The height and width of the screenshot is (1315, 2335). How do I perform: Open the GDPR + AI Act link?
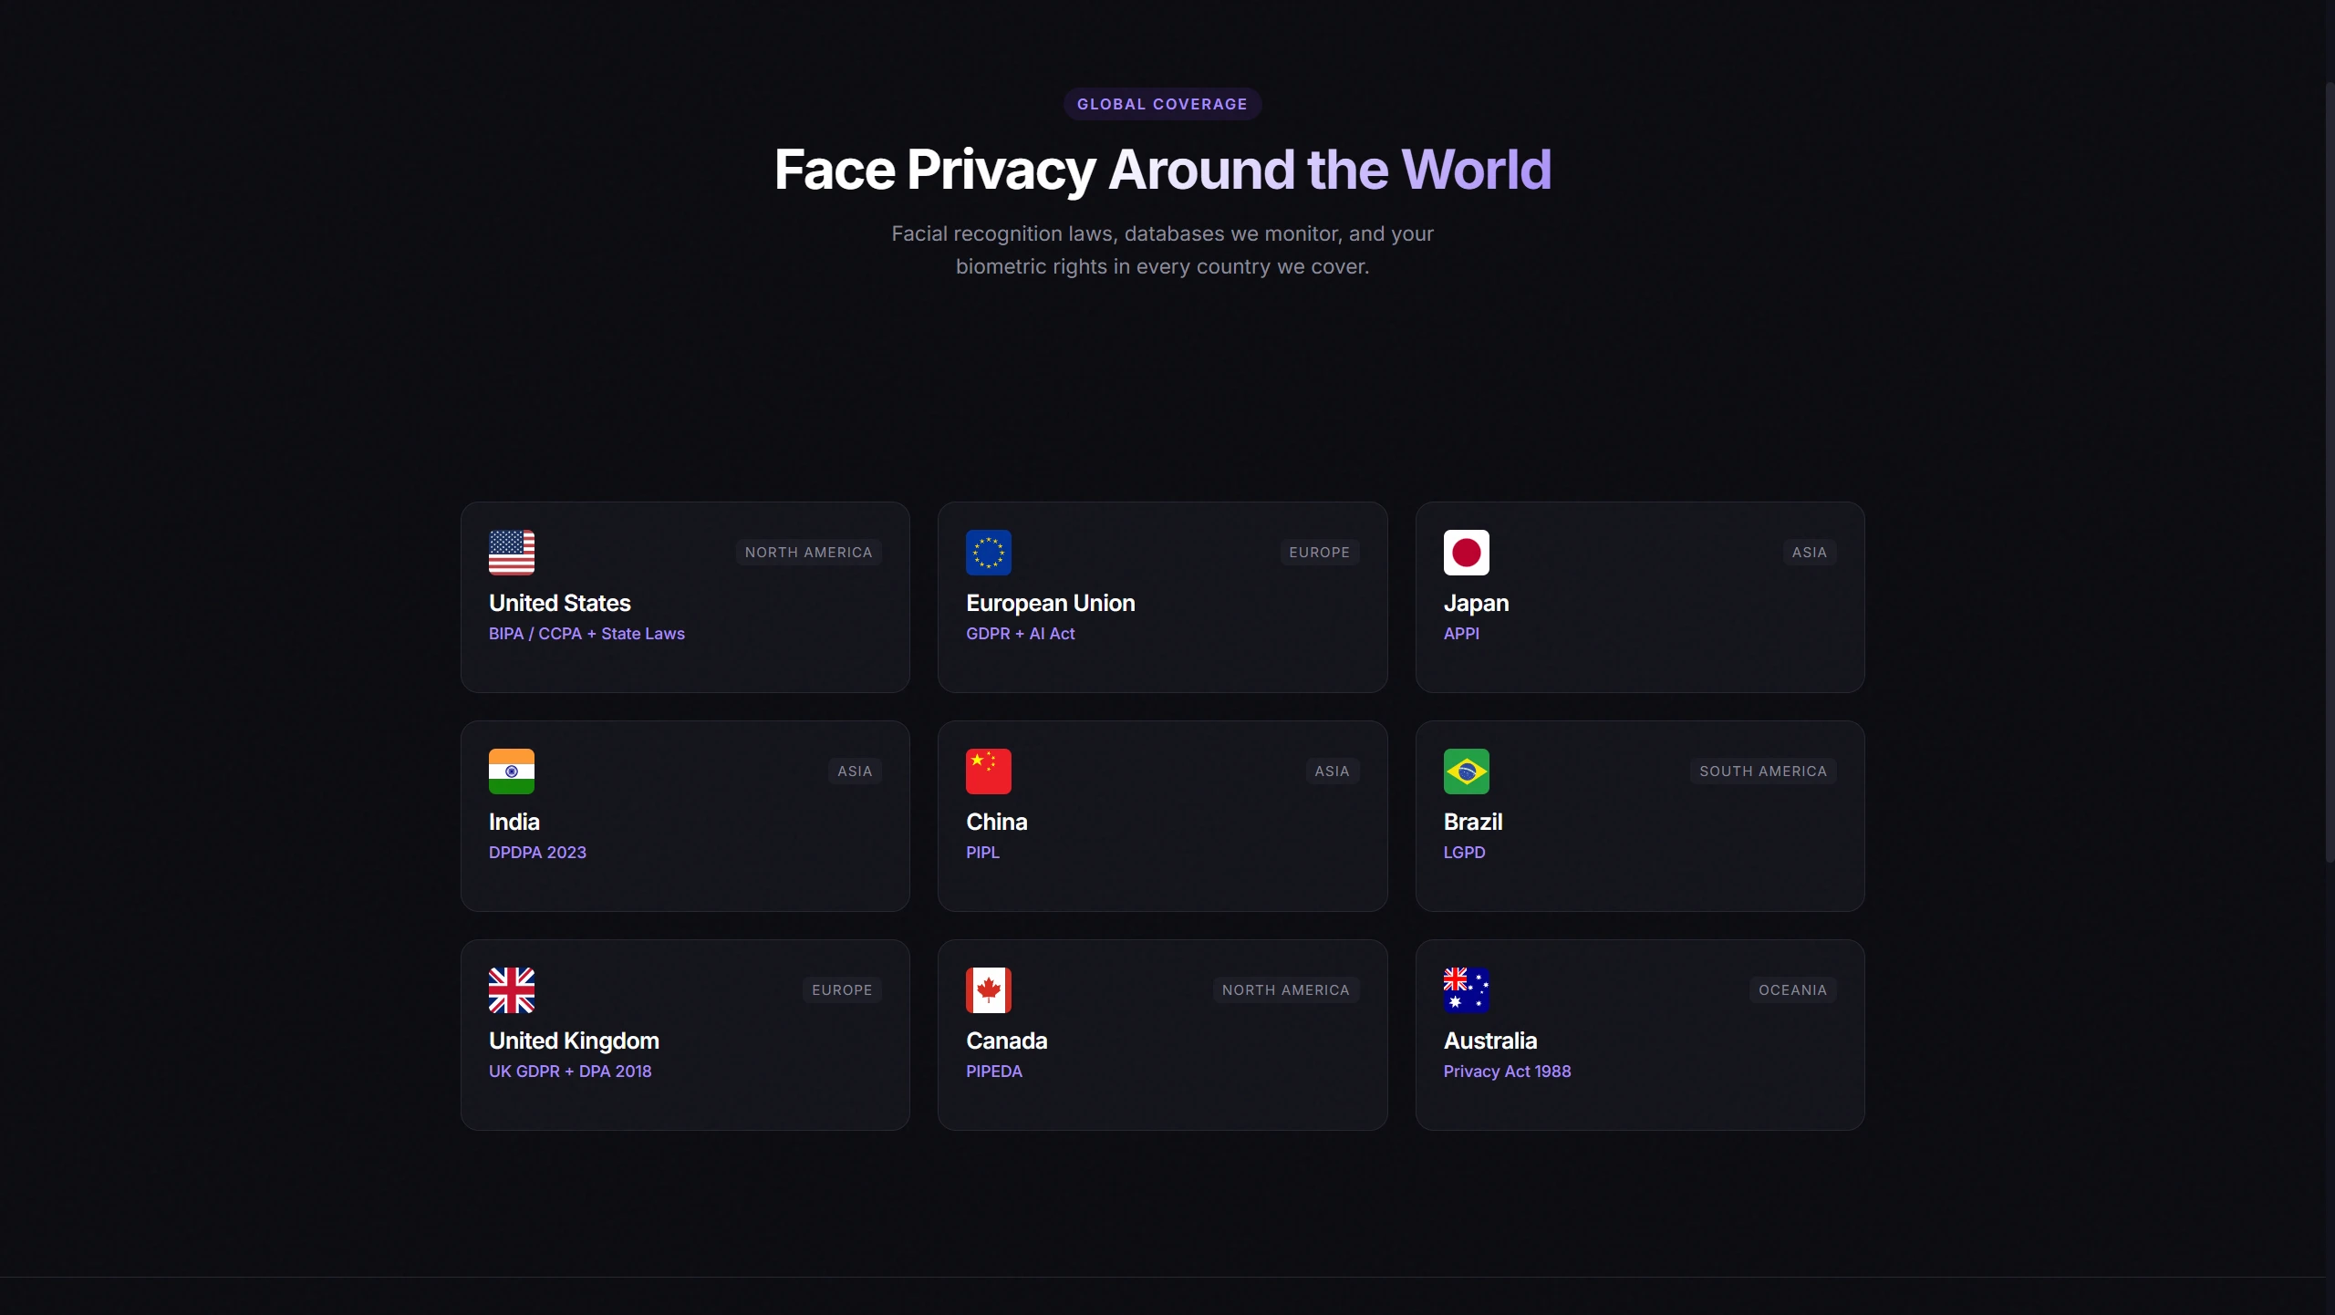[x=1020, y=634]
